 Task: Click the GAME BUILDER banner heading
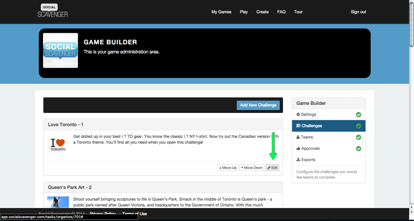tap(110, 42)
